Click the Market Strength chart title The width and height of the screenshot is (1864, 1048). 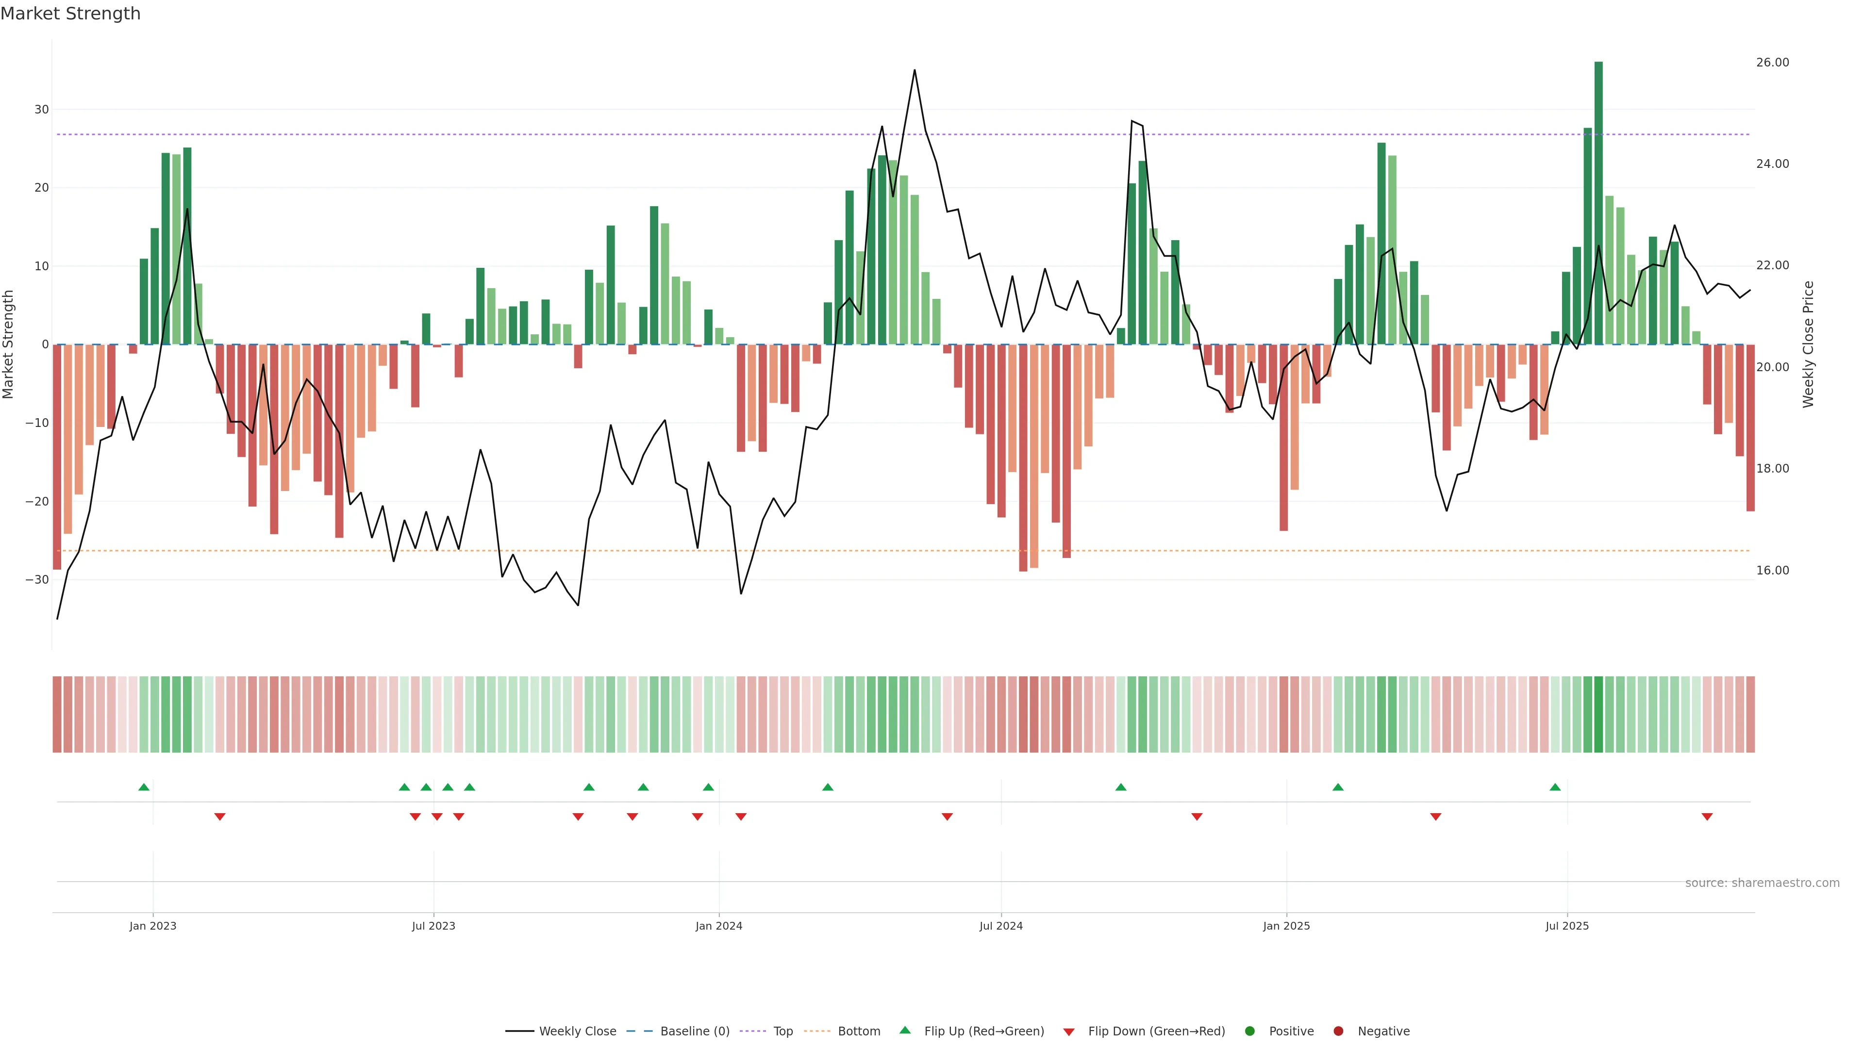[70, 14]
